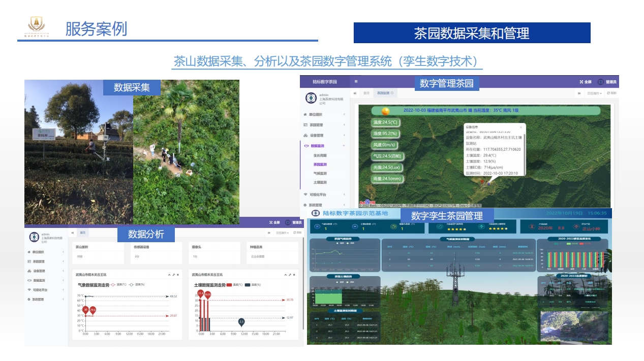Expand 茶园管理 in the map window sidebar

324,125
